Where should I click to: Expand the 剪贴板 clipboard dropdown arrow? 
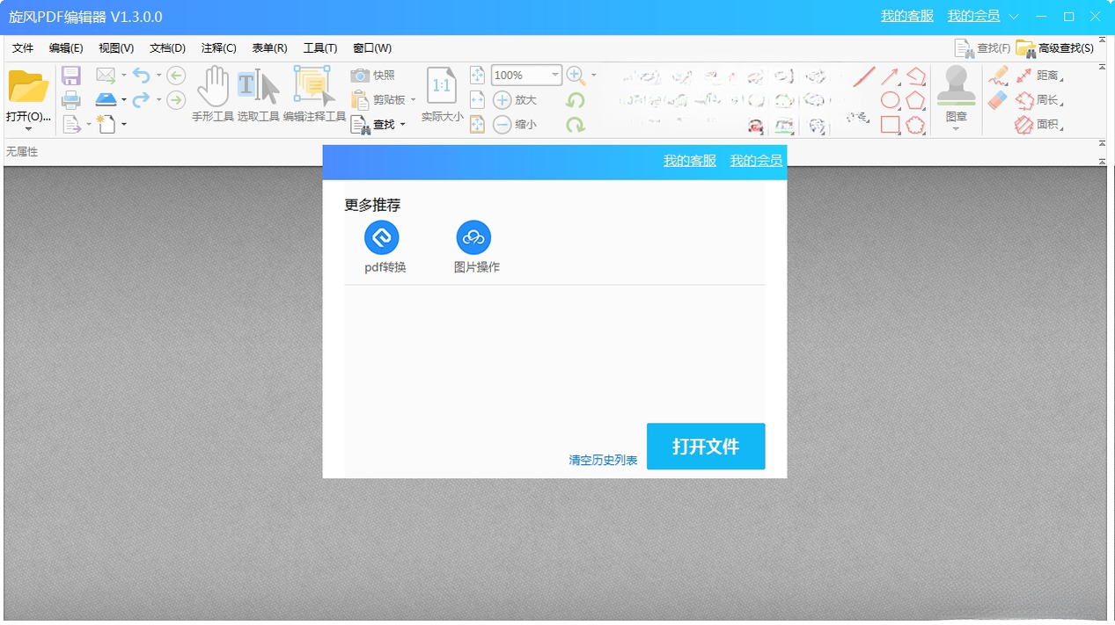pos(413,100)
